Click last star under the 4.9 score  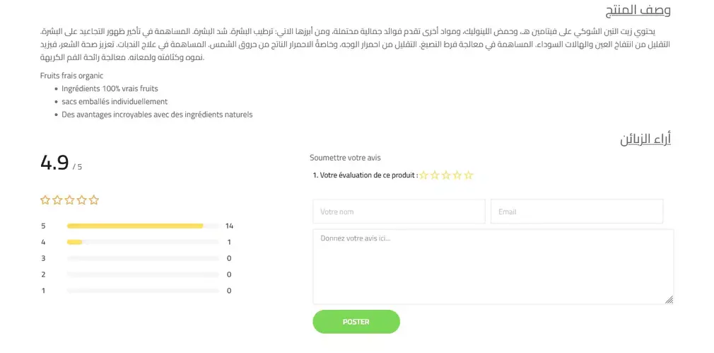(94, 200)
